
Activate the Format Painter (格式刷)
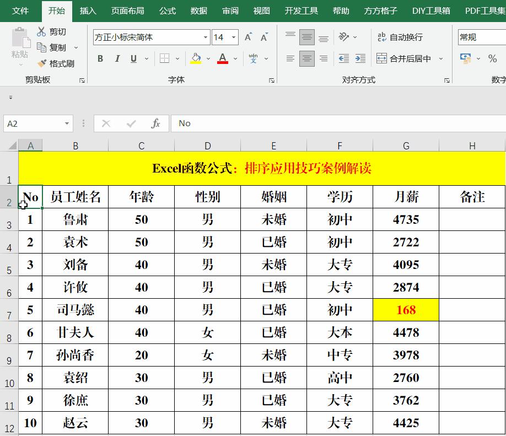coord(42,63)
